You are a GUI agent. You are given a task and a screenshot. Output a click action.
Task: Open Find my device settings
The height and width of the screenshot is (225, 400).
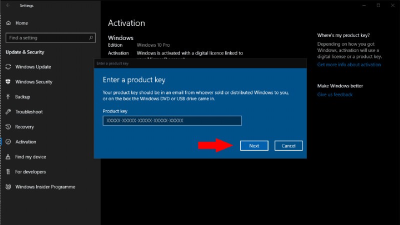coord(30,156)
